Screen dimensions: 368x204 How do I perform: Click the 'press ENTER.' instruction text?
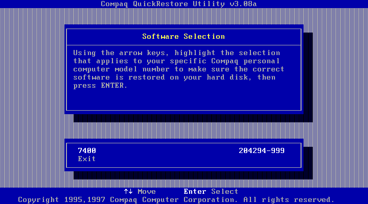click(x=100, y=86)
